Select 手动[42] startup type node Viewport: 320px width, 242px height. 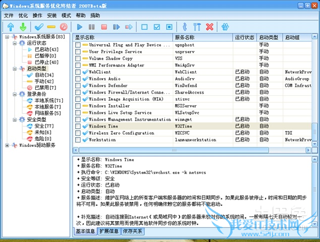click(44, 81)
